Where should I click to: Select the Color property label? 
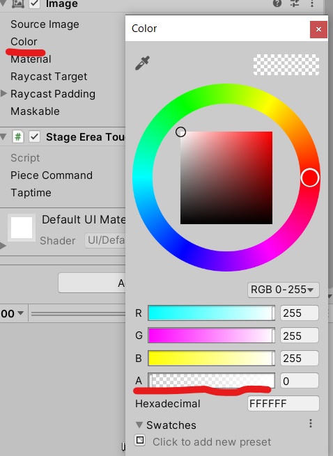pyautogui.click(x=24, y=42)
